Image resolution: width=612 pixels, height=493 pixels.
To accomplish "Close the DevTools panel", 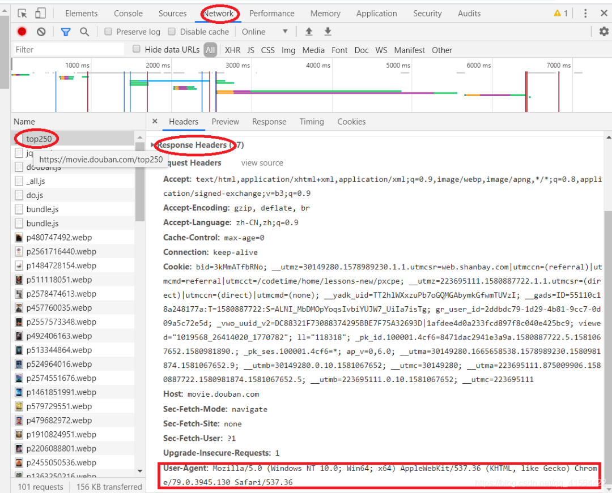I will 604,13.
